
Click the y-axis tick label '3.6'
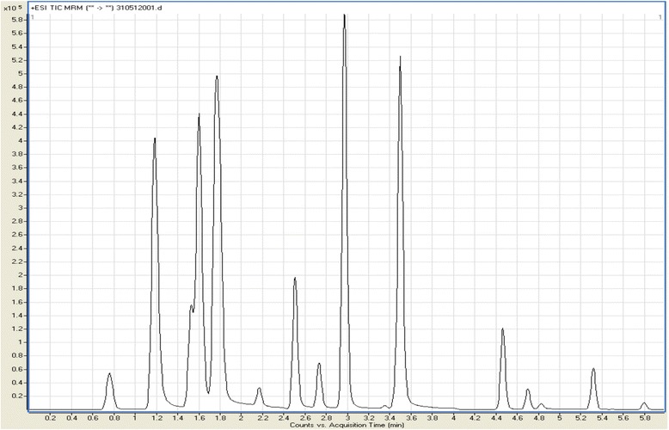click(18, 168)
